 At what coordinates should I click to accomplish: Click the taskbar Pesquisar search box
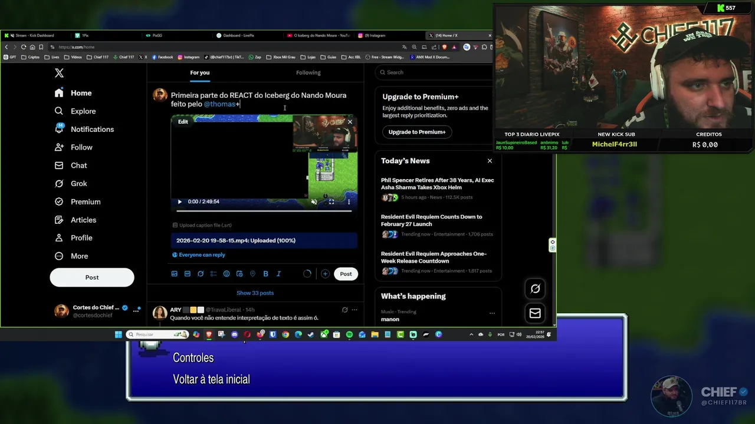tap(157, 334)
